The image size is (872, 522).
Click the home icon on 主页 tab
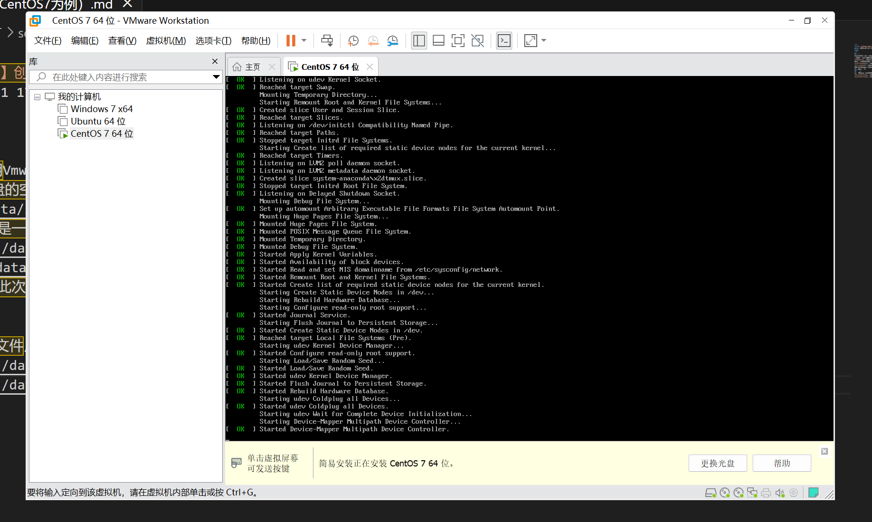click(x=237, y=67)
